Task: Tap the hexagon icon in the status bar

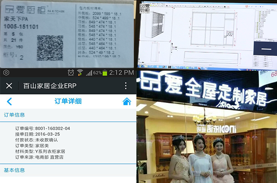Action: [x=6, y=72]
